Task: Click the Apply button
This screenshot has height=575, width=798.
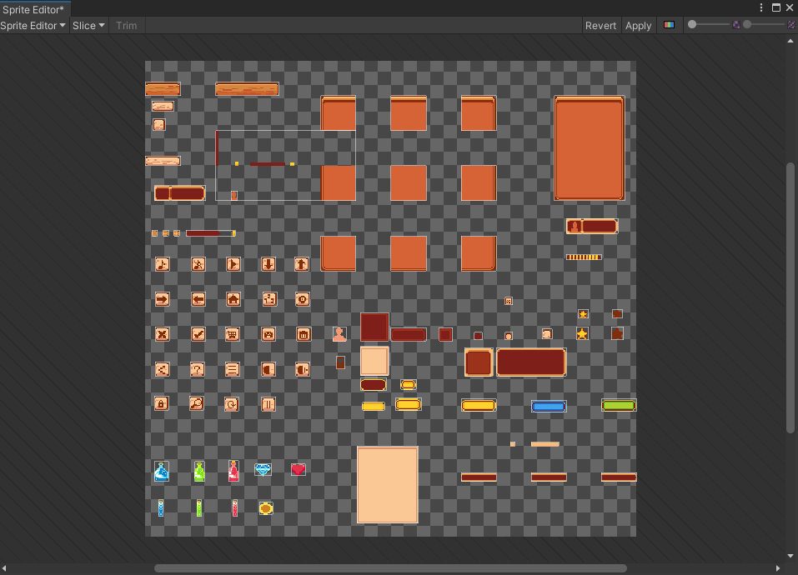Action: point(638,26)
